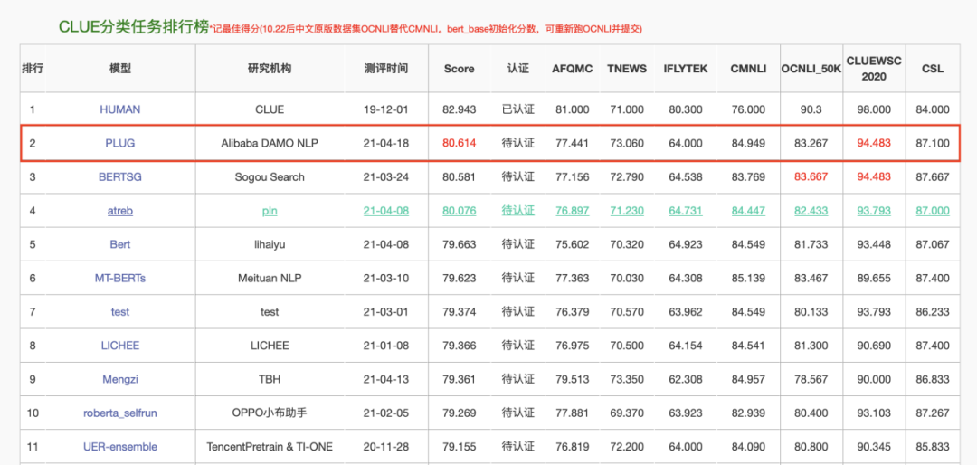The image size is (977, 465).
Task: Click the CMNLI column header
Action: (x=748, y=69)
